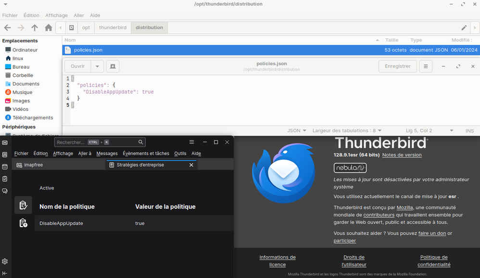The image size is (480, 278).
Task: Close the Stratégies d'entreprise tab
Action: point(191,165)
